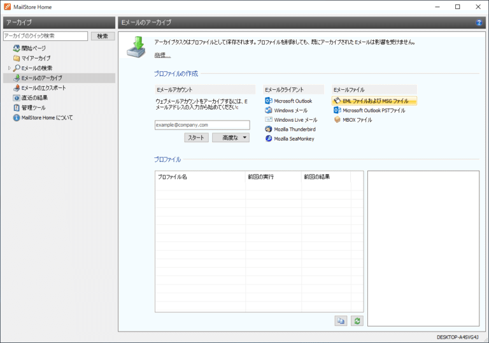489x343 pixels.
Task: Click the copy profile icon button
Action: tap(341, 321)
